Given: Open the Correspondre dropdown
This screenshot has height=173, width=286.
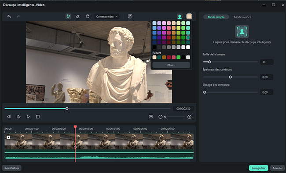Looking at the screenshot, I should pos(107,16).
